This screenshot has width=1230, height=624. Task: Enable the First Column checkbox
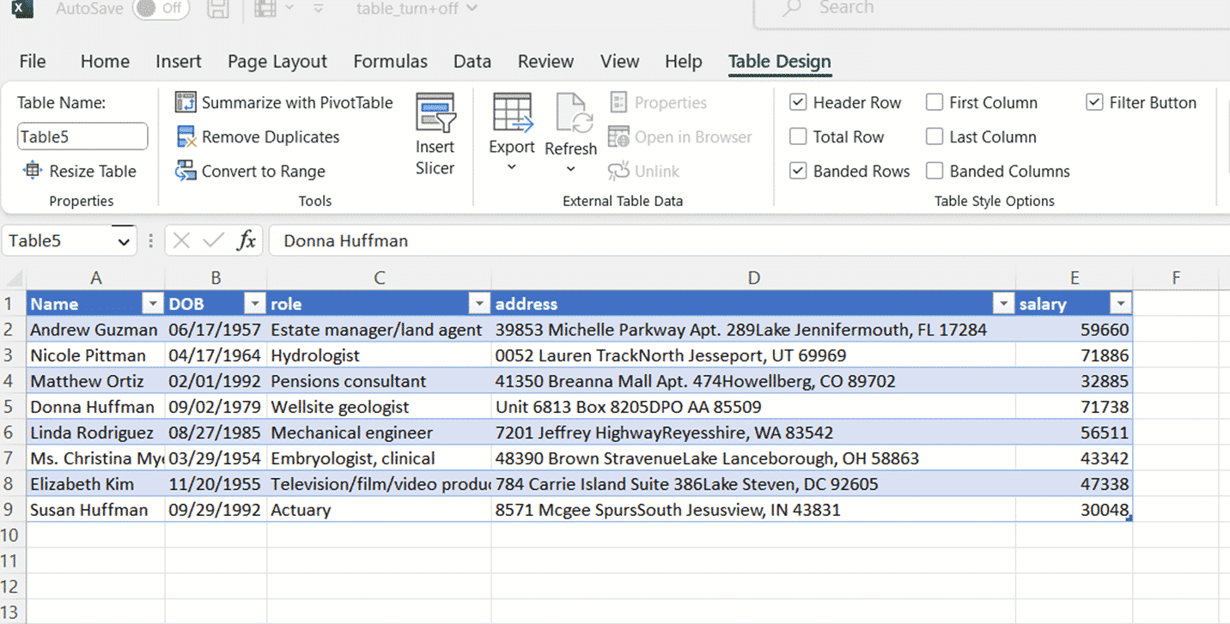[935, 103]
